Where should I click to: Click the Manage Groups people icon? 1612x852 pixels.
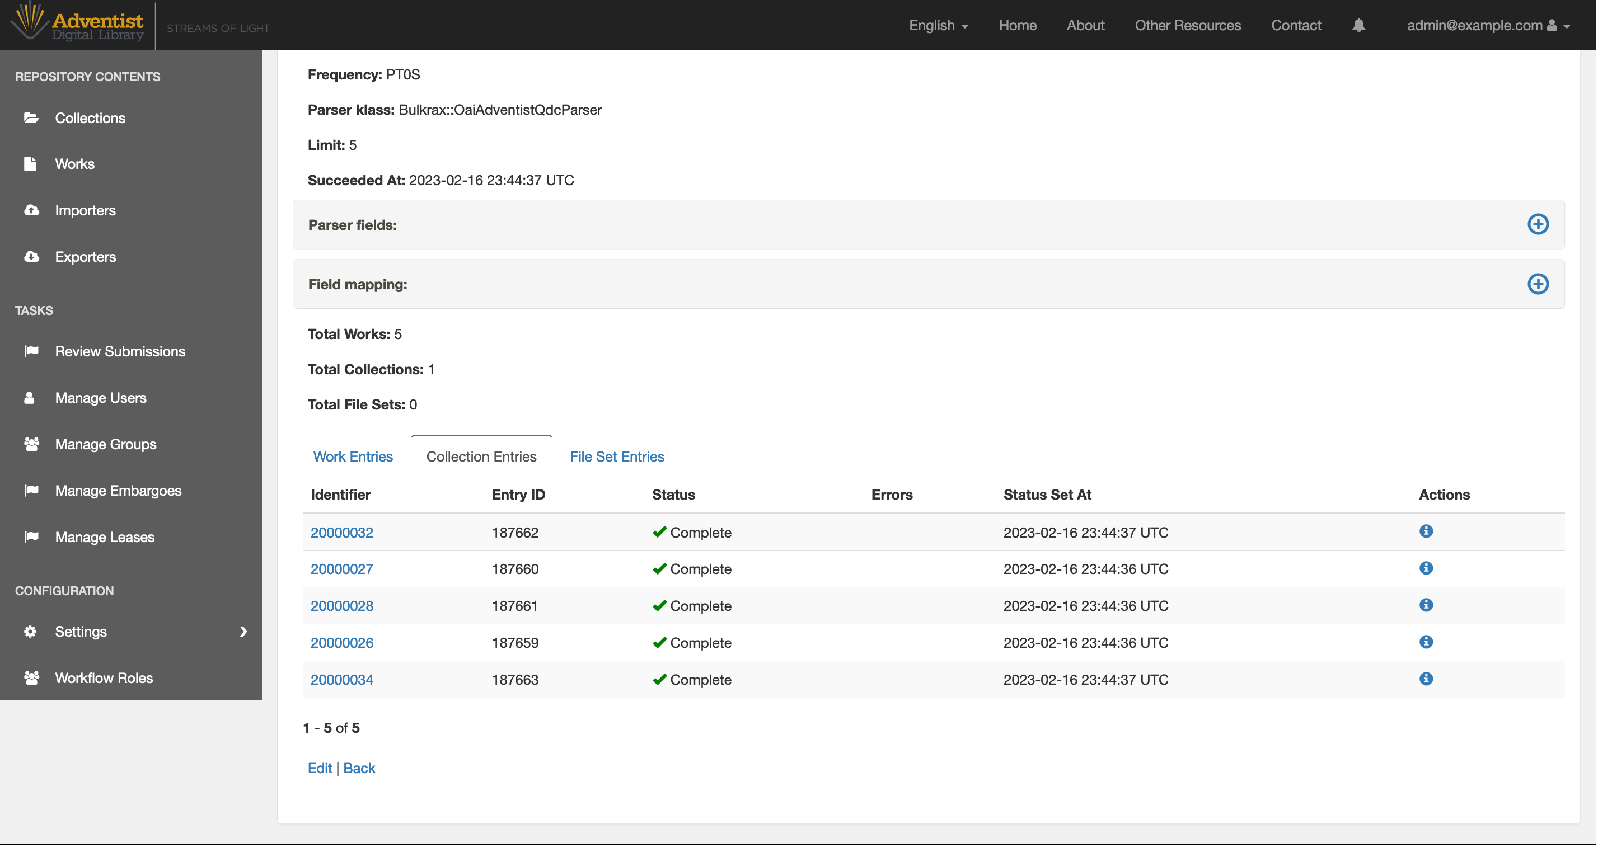[31, 444]
